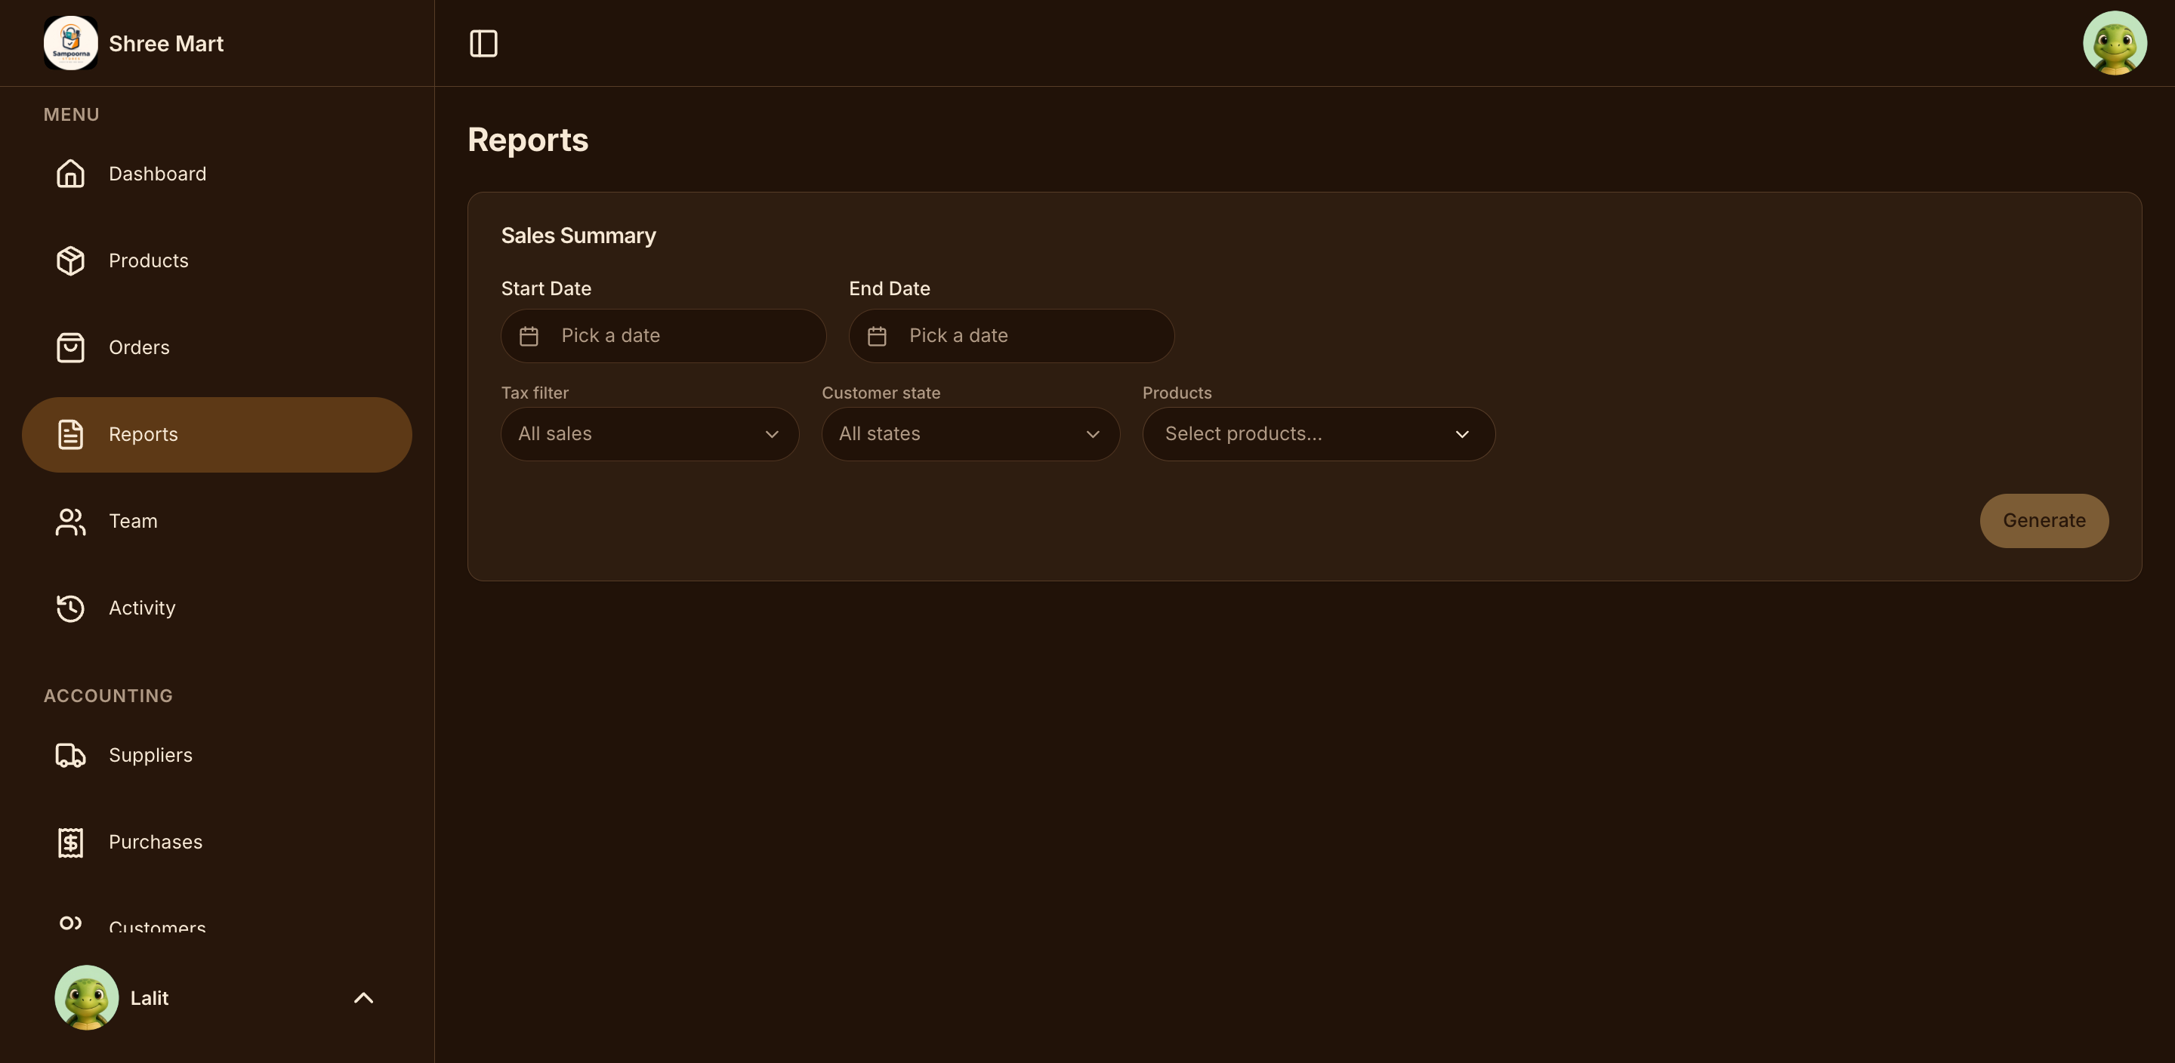Go to Dashboard menu item

217,173
